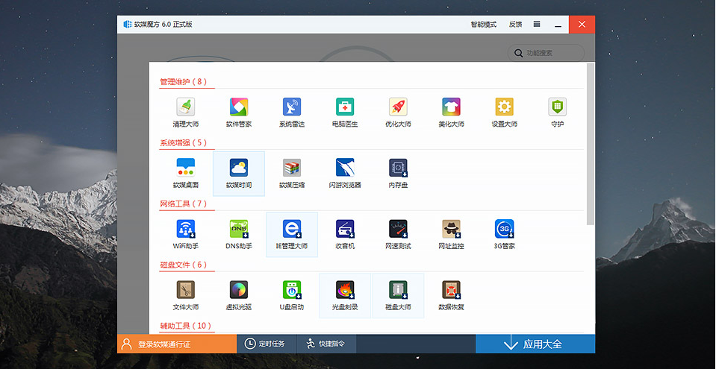Select 网络工具 (7) category heading
This screenshot has width=716, height=369.
[x=183, y=204]
